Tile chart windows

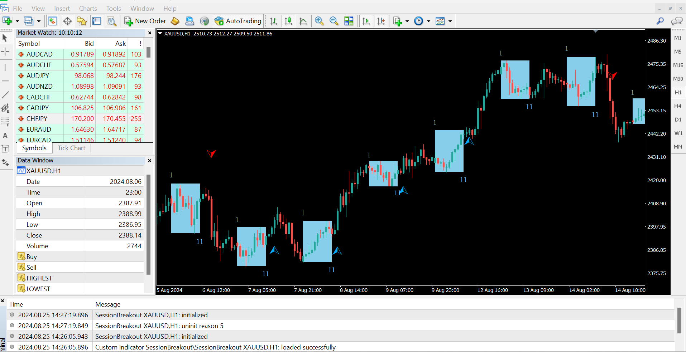click(349, 21)
